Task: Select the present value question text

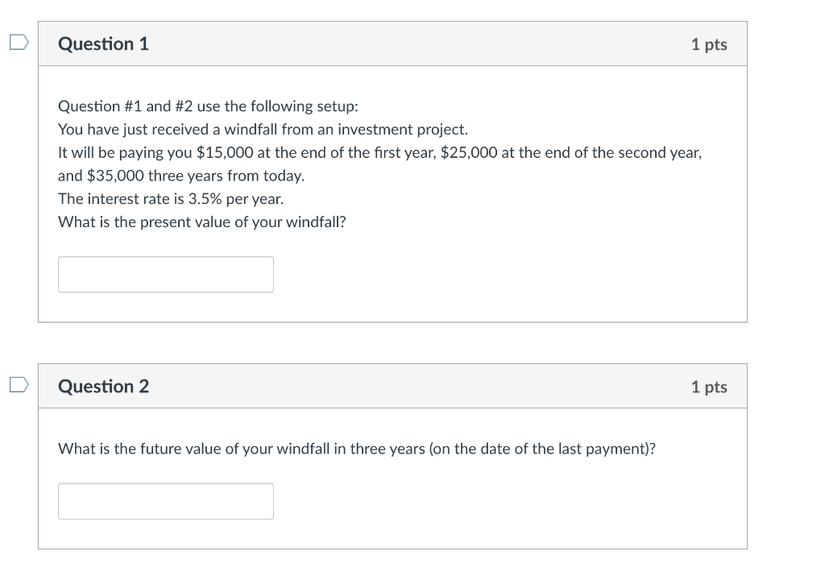Action: point(201,222)
